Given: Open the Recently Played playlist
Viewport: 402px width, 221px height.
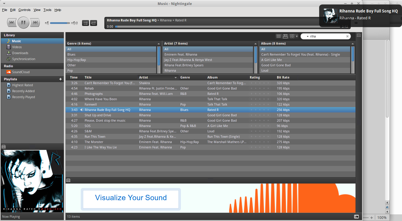Looking at the screenshot, I should 23,97.
